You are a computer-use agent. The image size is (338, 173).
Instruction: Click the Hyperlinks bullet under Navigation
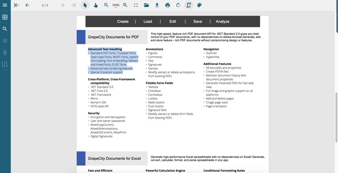click(x=213, y=57)
